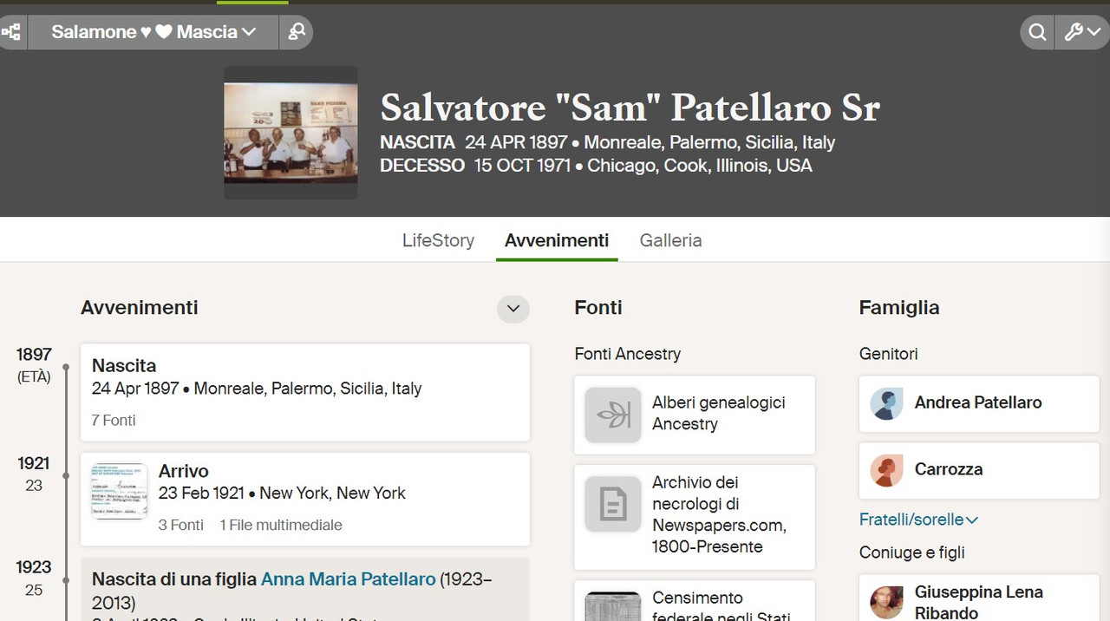This screenshot has width=1110, height=621.
Task: Switch to the Galleria tab
Action: coord(670,240)
